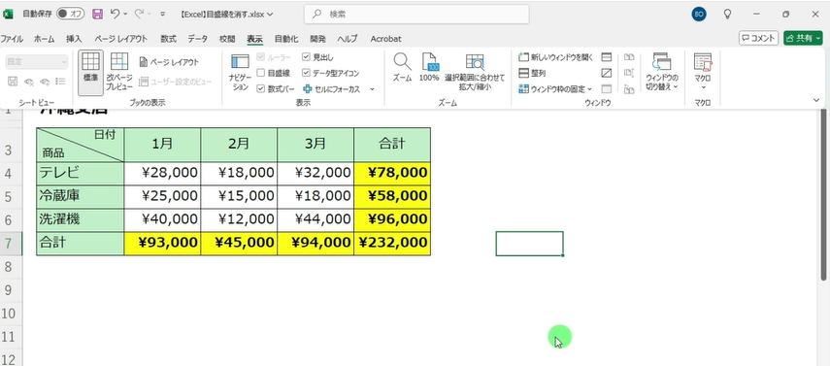Enable the 目盛線 gridlines checkbox
This screenshot has height=366, width=830.
click(260, 73)
